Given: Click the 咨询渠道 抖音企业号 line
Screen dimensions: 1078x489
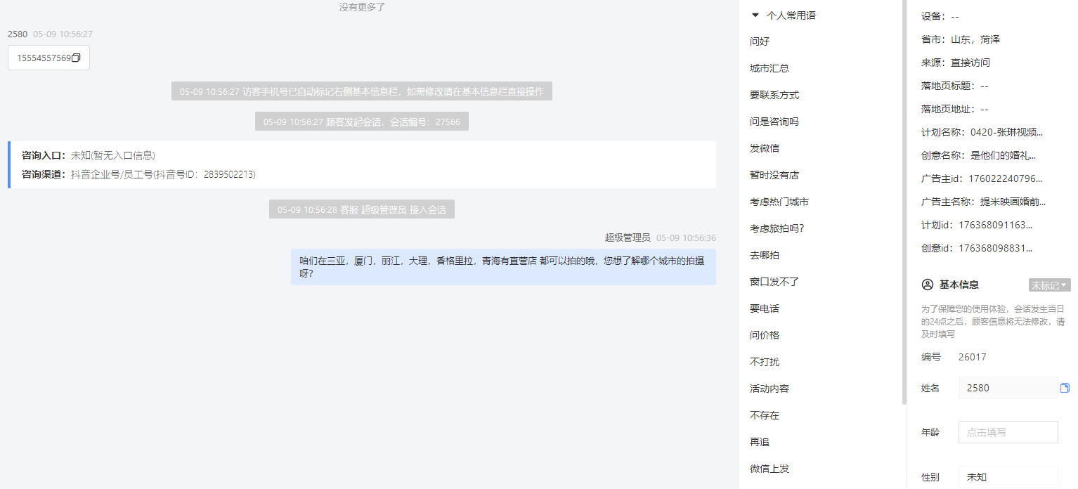Looking at the screenshot, I should click(x=138, y=174).
